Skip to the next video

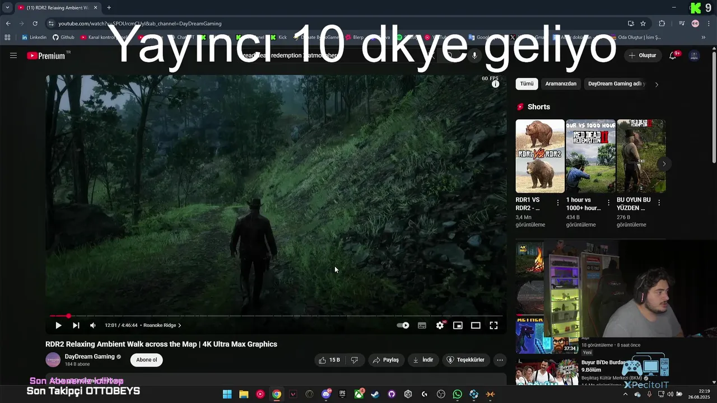point(76,325)
